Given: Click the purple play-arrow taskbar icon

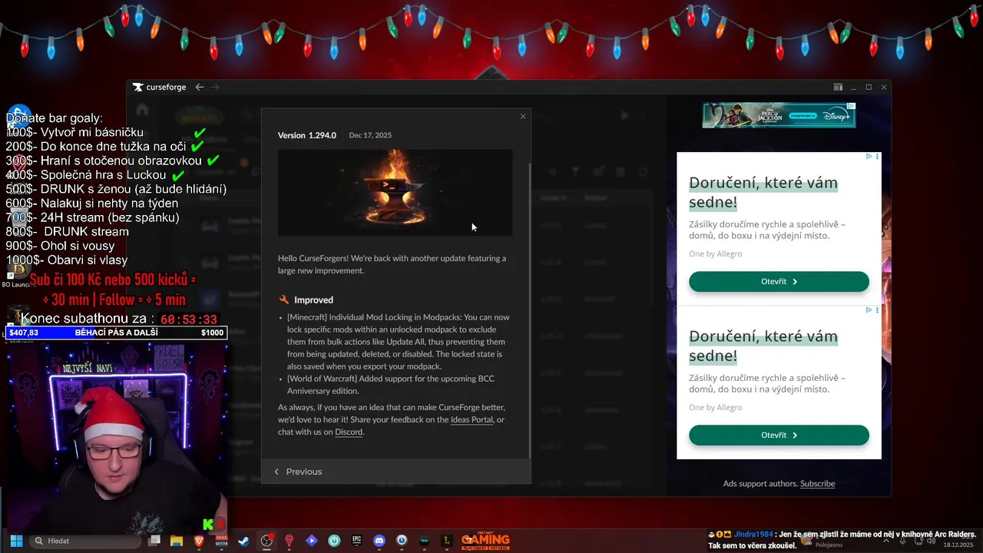Looking at the screenshot, I should (311, 541).
